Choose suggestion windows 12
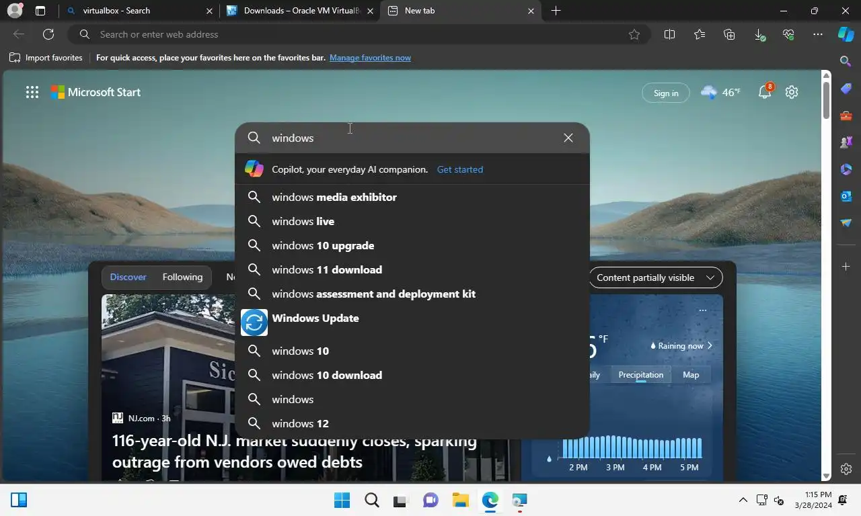 (412, 423)
